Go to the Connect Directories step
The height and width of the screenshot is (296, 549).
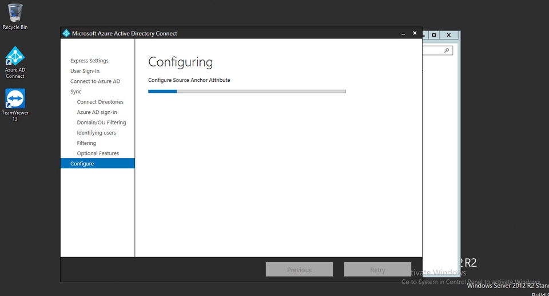pos(100,102)
